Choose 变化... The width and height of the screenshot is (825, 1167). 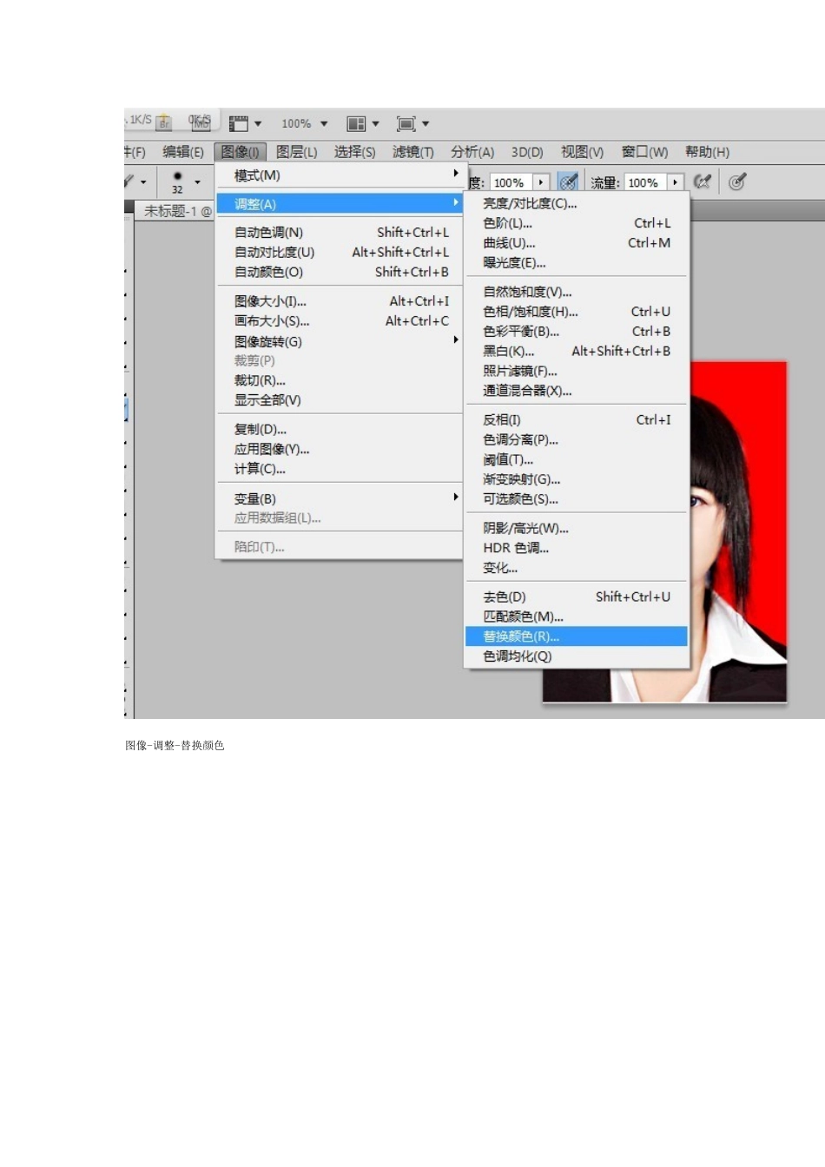[x=577, y=568]
